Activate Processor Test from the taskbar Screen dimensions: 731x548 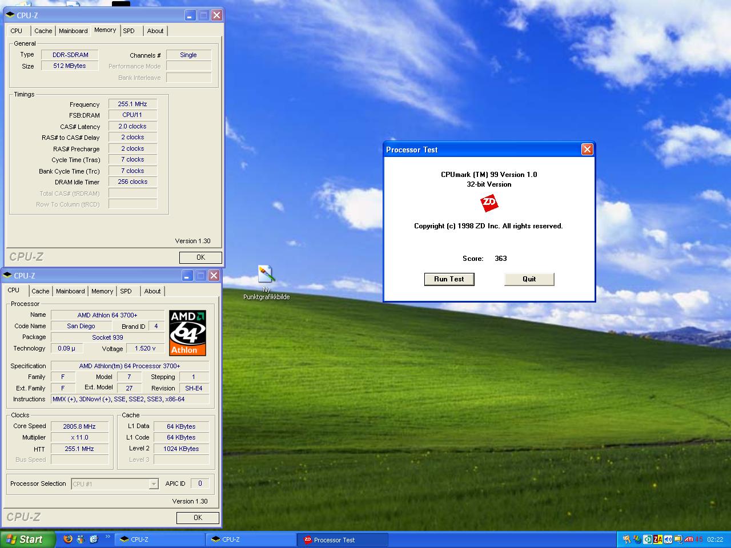click(343, 539)
